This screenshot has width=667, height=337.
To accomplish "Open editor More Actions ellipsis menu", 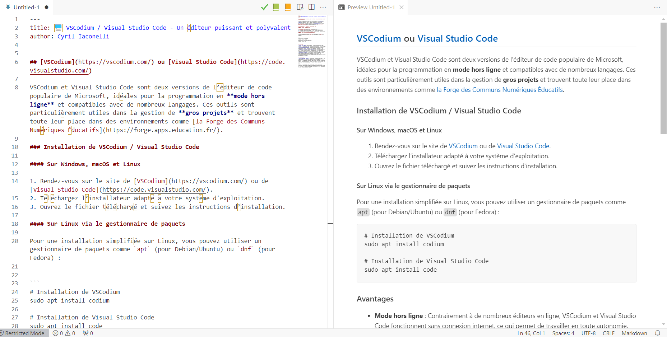I will (x=323, y=7).
